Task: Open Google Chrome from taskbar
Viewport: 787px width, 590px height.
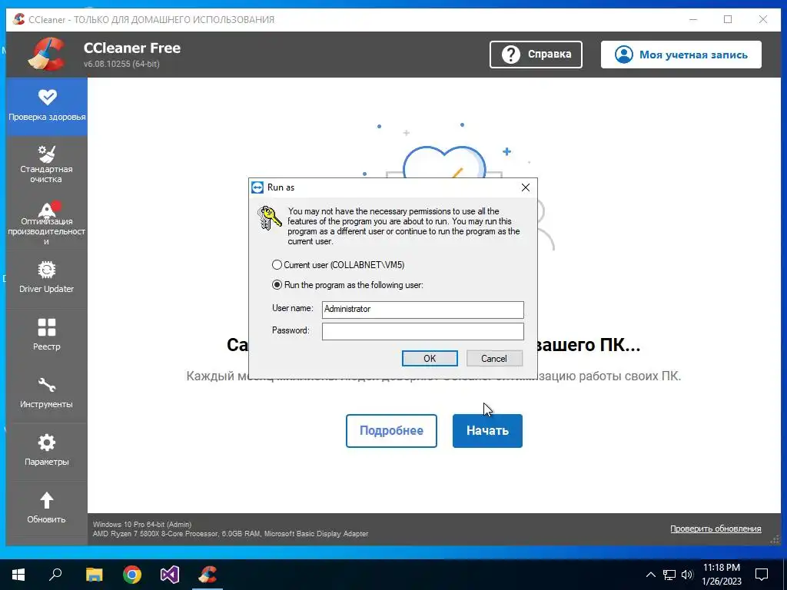Action: [132, 575]
